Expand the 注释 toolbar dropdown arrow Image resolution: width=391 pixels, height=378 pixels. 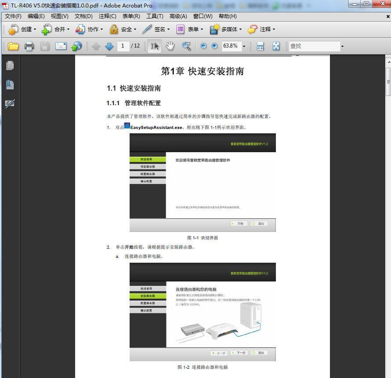point(274,29)
